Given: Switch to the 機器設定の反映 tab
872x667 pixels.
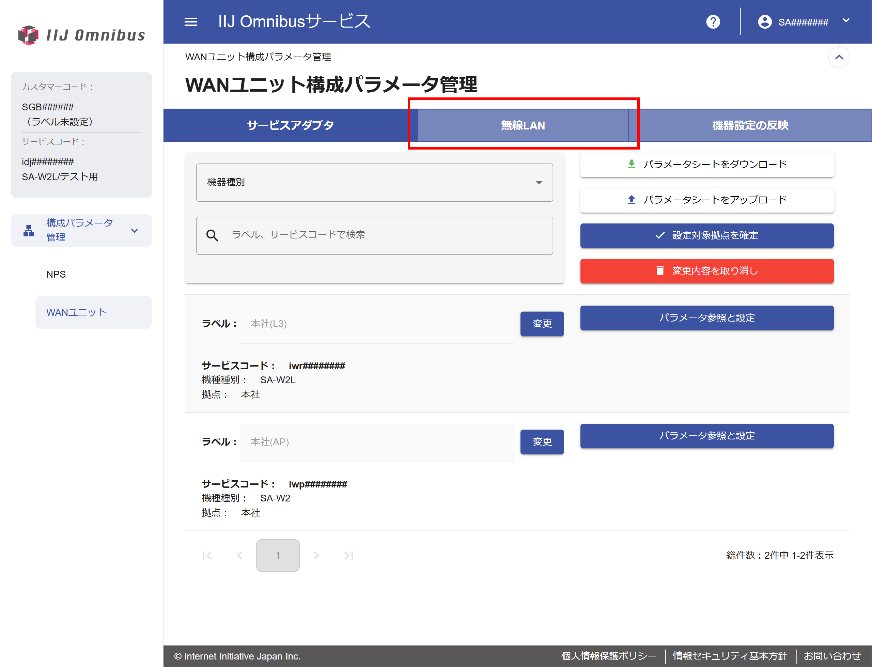Looking at the screenshot, I should (750, 125).
